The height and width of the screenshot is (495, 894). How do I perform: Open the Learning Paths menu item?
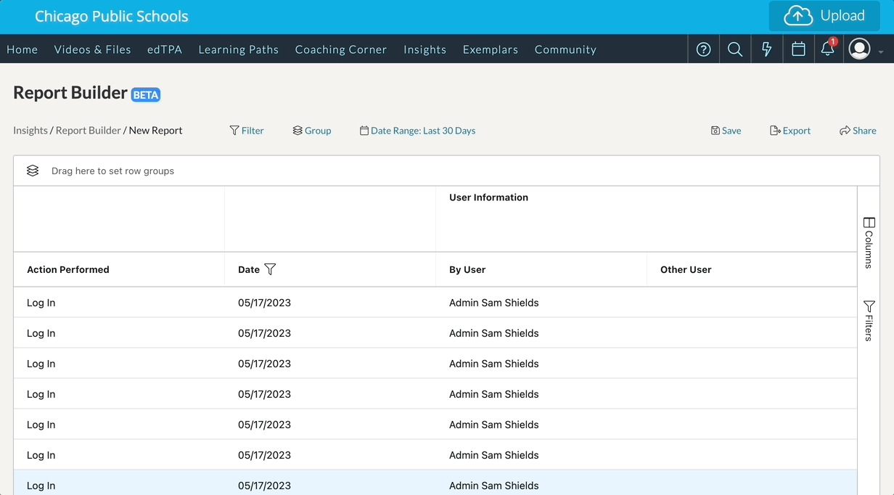(238, 49)
